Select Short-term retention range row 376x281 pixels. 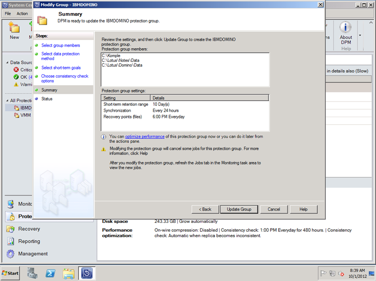185,104
